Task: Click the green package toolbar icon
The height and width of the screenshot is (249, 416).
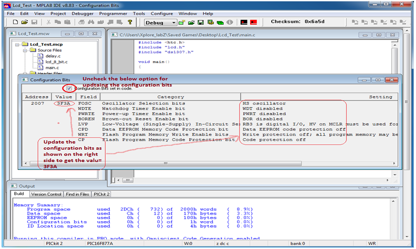Action: click(220, 23)
